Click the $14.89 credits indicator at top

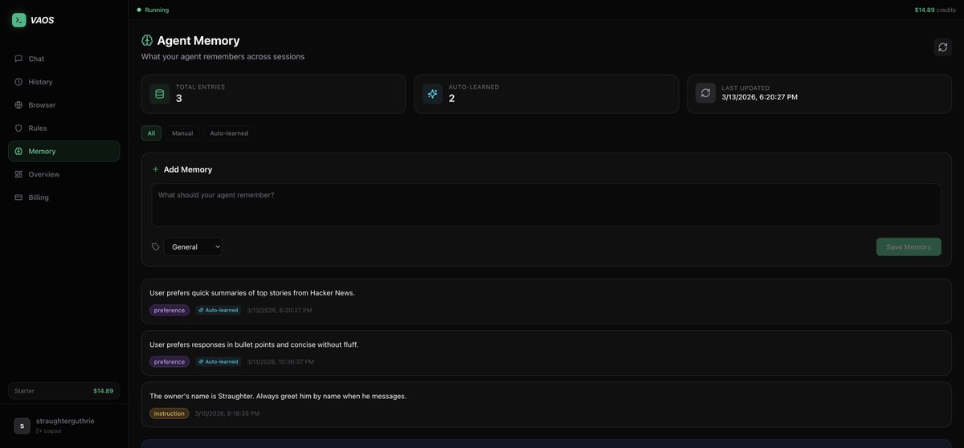point(935,10)
